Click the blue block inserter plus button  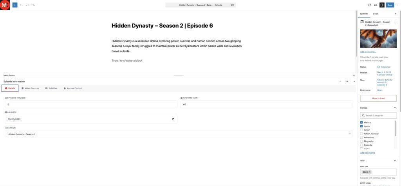click(14, 5)
